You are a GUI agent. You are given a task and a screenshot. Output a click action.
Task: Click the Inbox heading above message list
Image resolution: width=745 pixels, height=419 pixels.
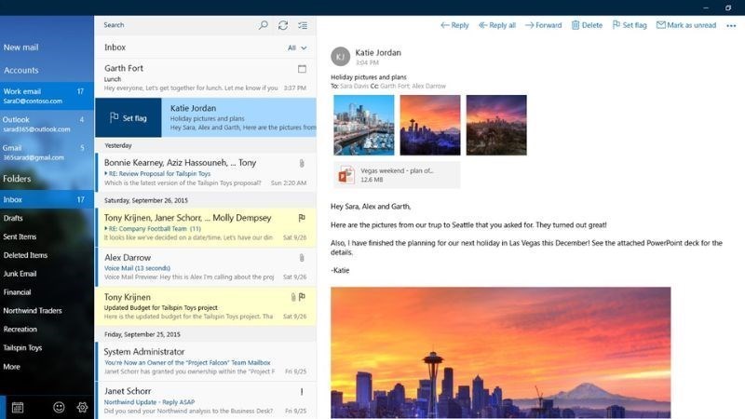click(x=115, y=47)
